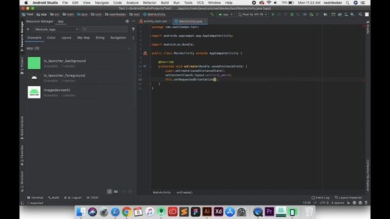Open the Module: app dropdown
This screenshot has width=390, height=219.
coord(57,29)
